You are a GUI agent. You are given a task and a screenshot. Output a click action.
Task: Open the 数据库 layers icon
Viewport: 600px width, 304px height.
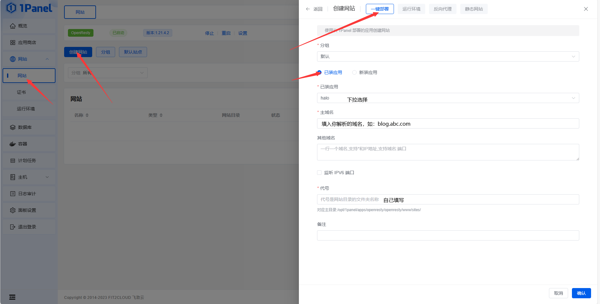coord(13,127)
